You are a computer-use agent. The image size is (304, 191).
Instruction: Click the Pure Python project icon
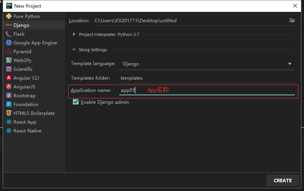tap(9, 16)
